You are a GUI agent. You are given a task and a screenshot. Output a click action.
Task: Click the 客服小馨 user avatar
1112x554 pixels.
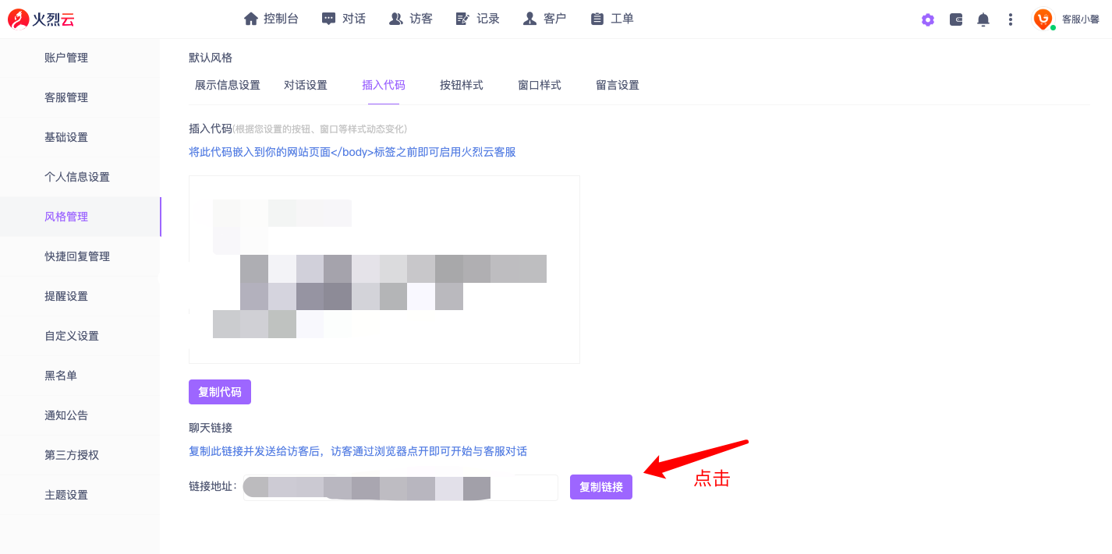point(1043,19)
